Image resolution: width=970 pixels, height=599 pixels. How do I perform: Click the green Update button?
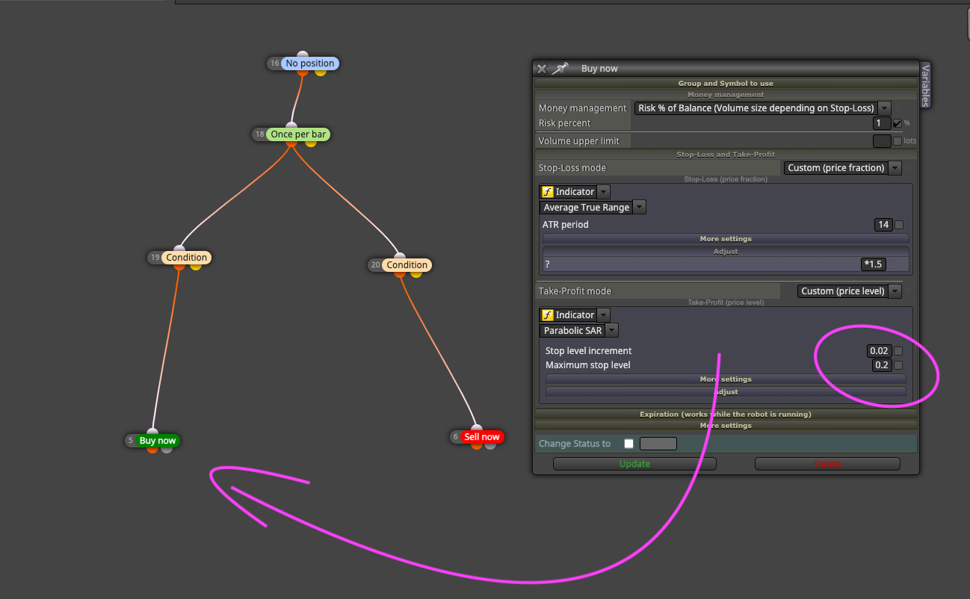click(634, 464)
